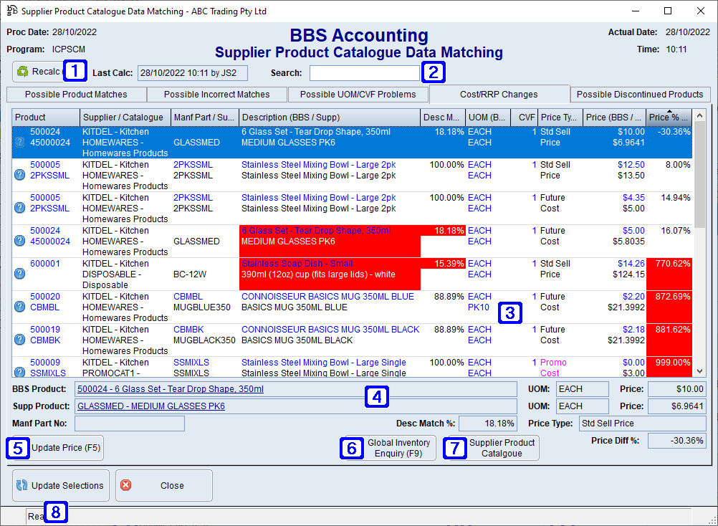Click the question mark icon on the CBMBL 500020 row
Image resolution: width=718 pixels, height=526 pixels.
point(19,307)
